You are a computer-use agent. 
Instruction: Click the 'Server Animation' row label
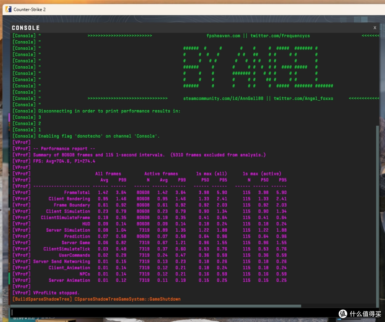click(x=69, y=280)
